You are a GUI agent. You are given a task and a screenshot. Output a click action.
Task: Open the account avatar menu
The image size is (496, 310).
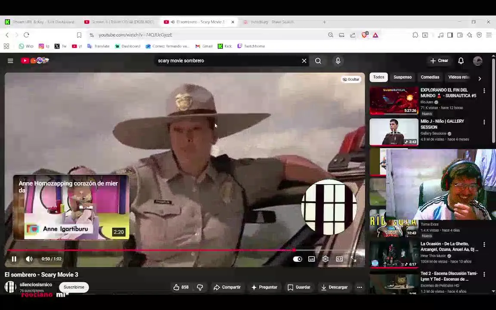pos(477,61)
